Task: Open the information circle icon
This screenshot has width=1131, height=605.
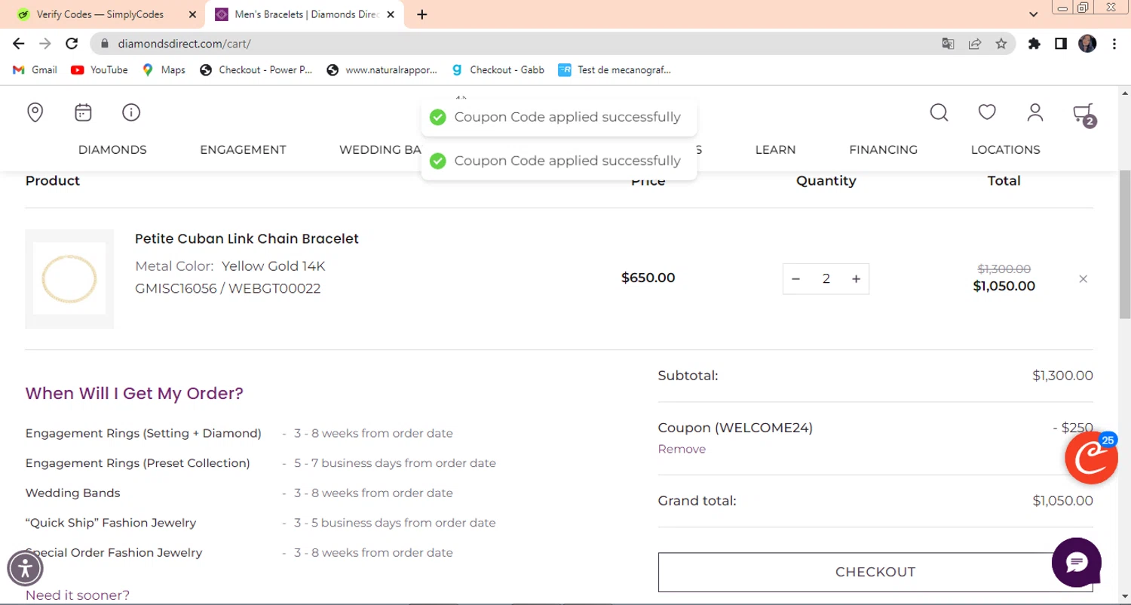Action: coord(131,113)
